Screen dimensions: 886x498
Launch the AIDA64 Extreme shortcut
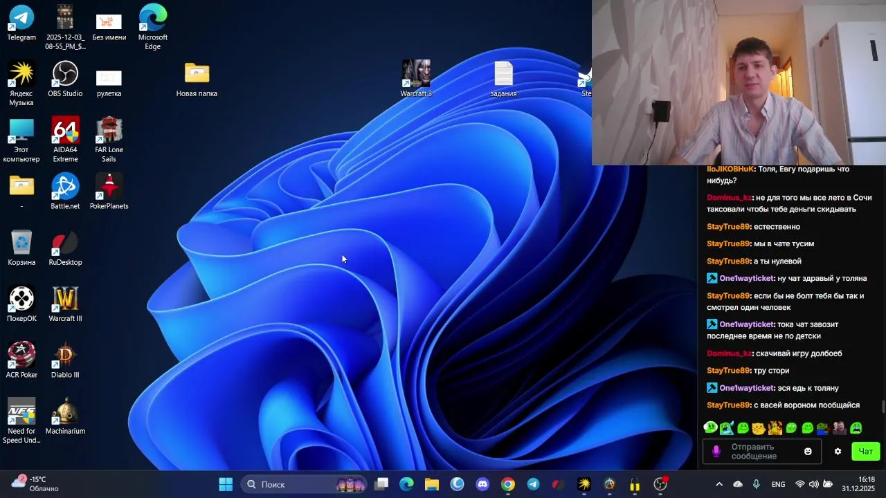click(65, 140)
